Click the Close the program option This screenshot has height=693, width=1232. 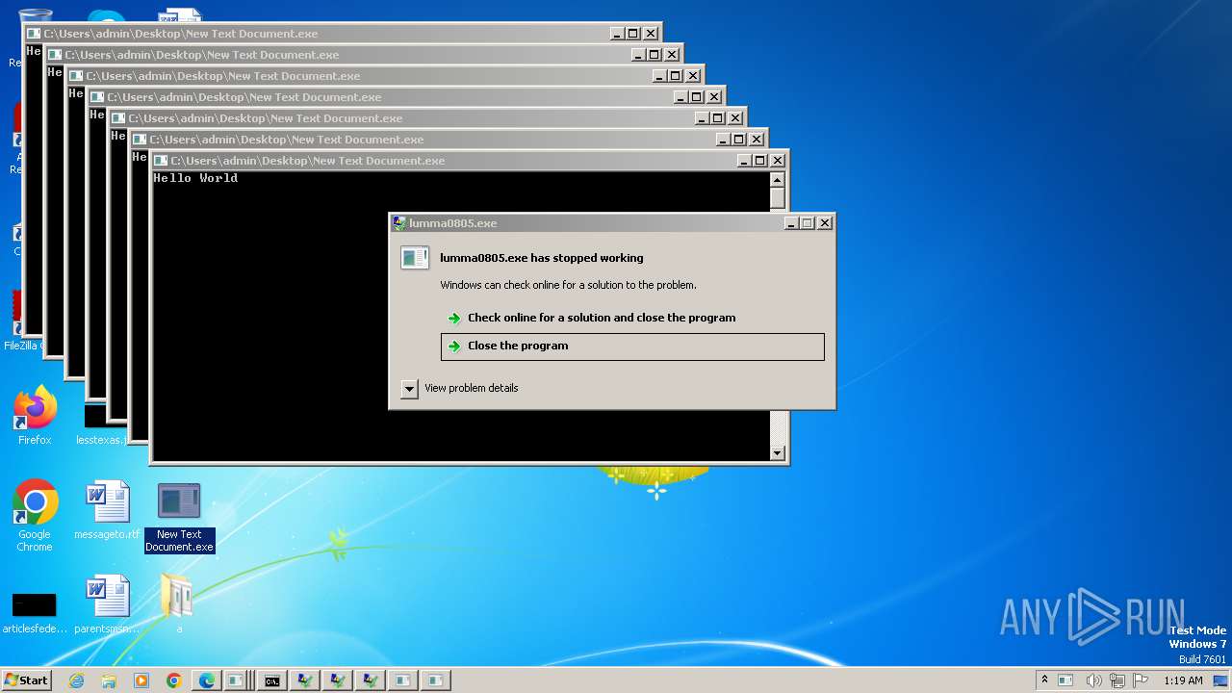coord(632,346)
